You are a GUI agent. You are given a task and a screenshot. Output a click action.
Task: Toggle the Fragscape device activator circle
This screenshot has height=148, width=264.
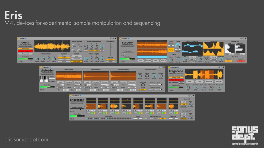coord(169,67)
